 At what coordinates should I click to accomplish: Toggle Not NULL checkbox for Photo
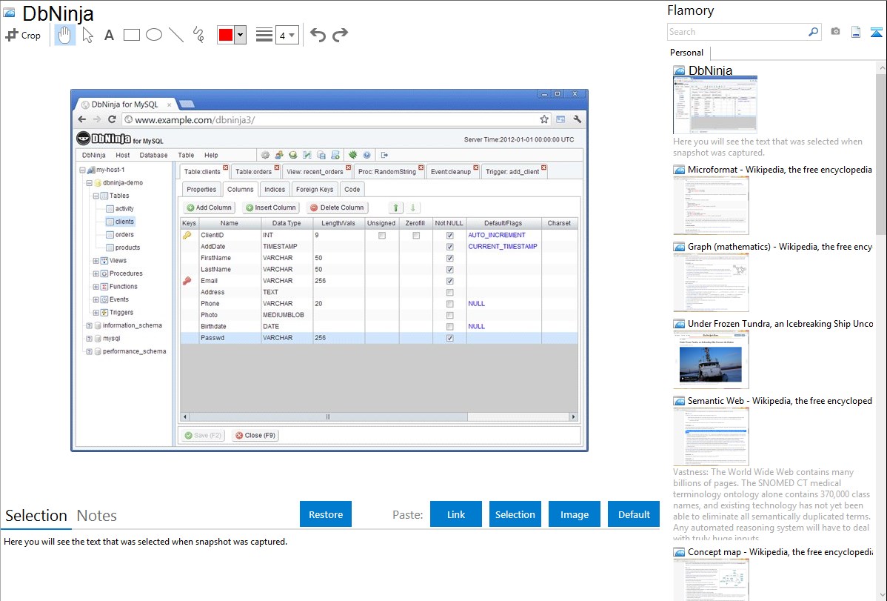pos(449,315)
